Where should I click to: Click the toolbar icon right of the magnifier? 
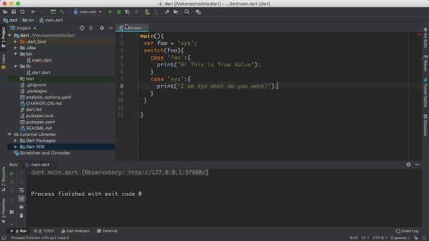click(198, 12)
